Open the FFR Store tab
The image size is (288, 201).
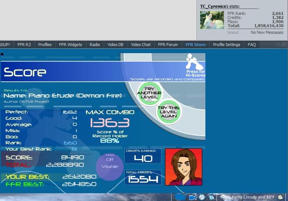pyautogui.click(x=195, y=45)
